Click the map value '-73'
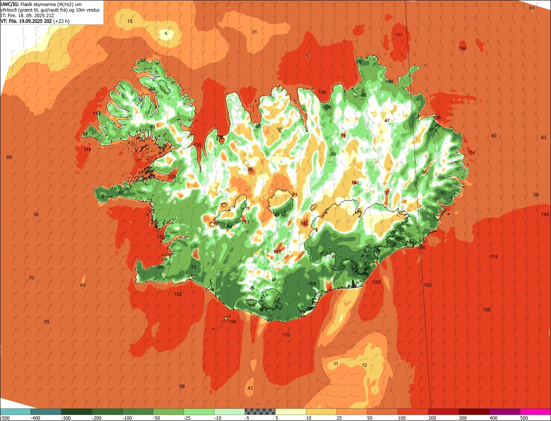551x421 pixels. [193, 267]
